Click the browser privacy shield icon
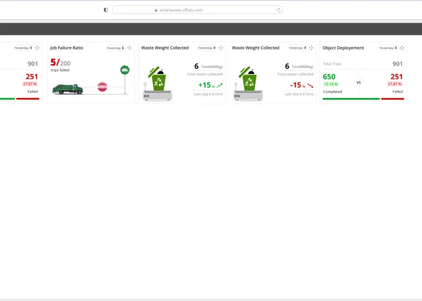The width and height of the screenshot is (422, 301). 106,10
